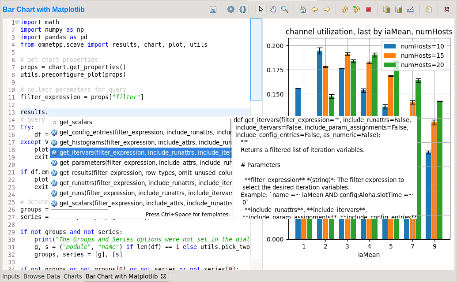Screen dimensions: 457x282
Task: Click the 0.200 y-axis tick label
Action: 275,46
